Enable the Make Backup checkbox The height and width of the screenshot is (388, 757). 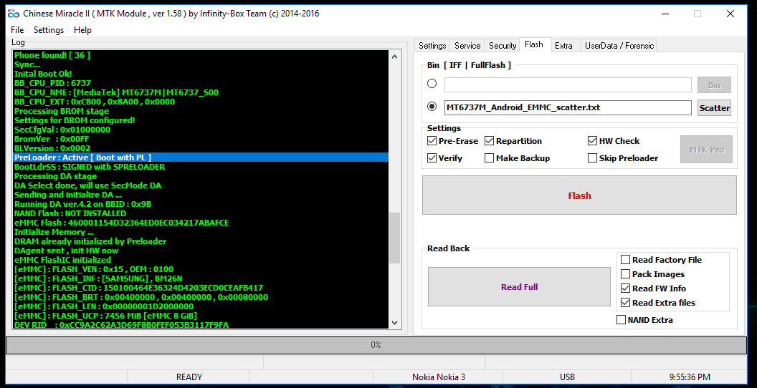[x=489, y=158]
